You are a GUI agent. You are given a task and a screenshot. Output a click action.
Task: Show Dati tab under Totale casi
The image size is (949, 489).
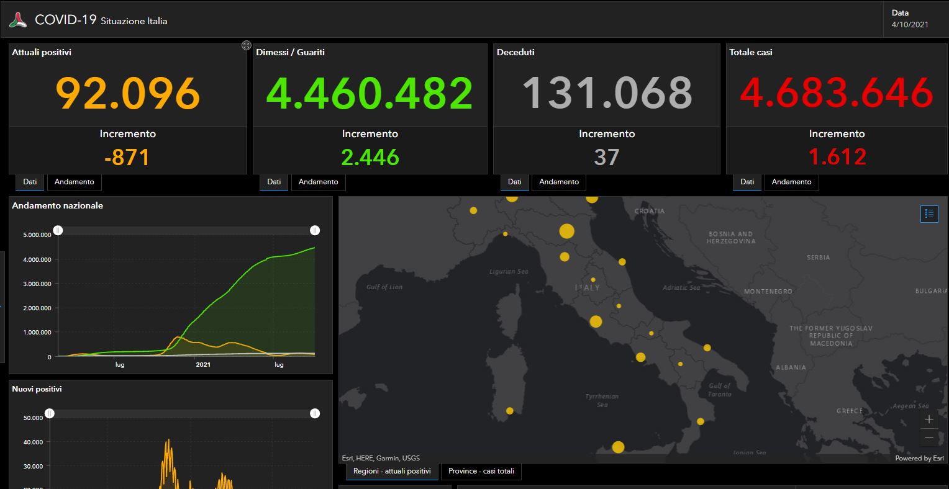click(747, 182)
